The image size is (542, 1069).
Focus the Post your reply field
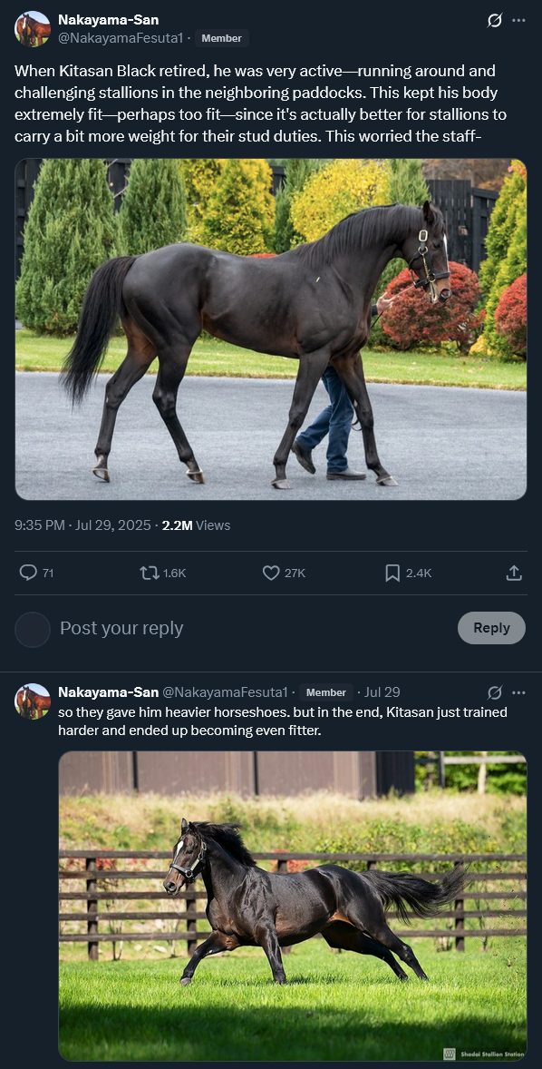tap(252, 628)
